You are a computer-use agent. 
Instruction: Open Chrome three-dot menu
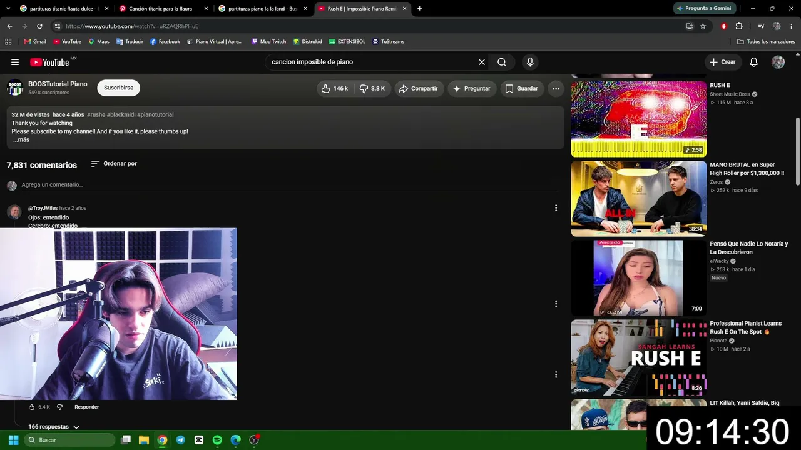(792, 26)
